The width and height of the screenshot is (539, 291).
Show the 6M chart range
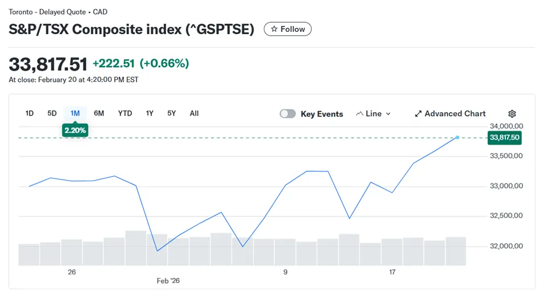99,113
